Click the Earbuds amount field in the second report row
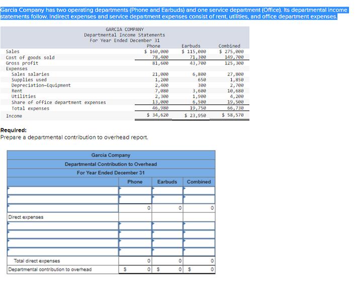The image size is (356, 300). (167, 199)
